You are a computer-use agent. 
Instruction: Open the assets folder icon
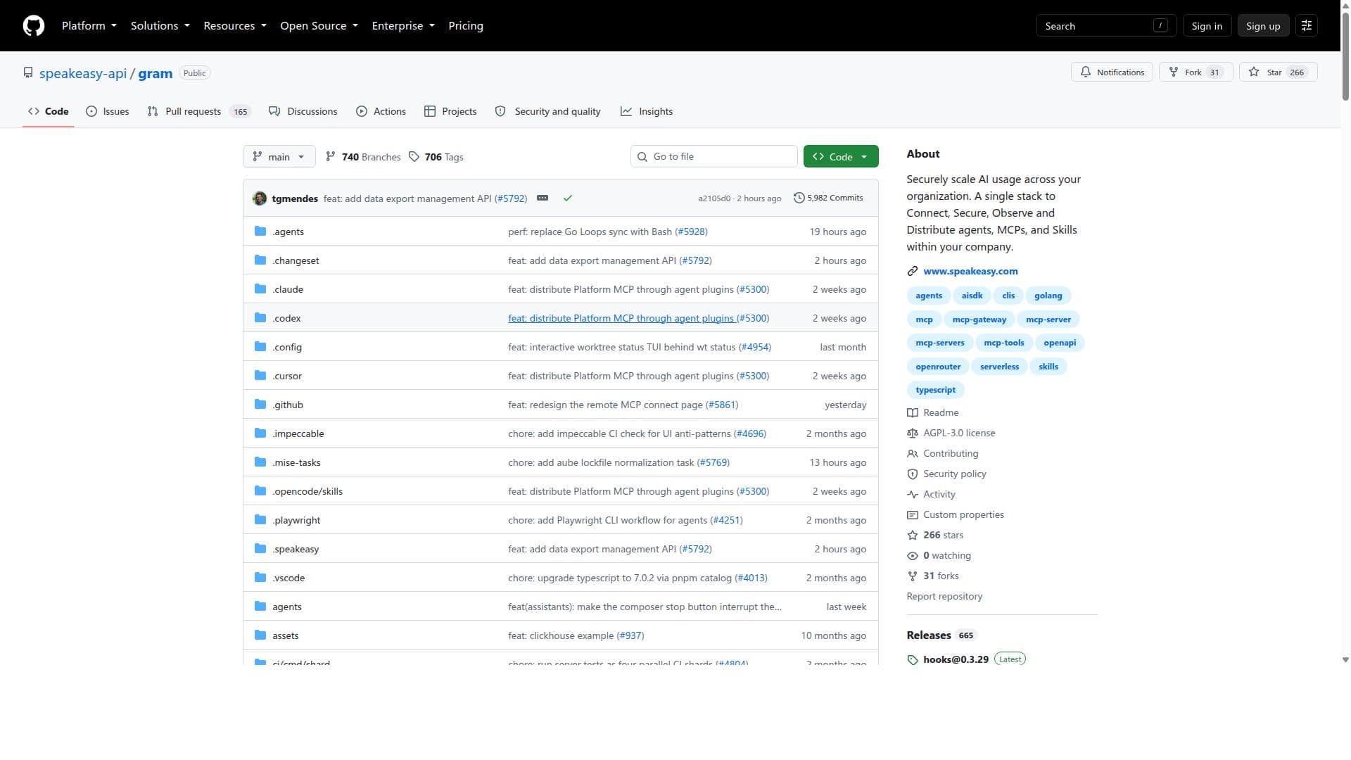(x=260, y=635)
